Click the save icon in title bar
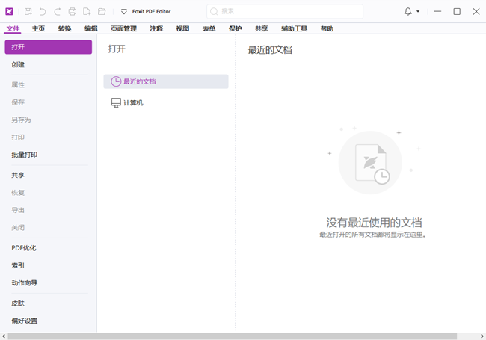The image size is (486, 340). pyautogui.click(x=28, y=12)
